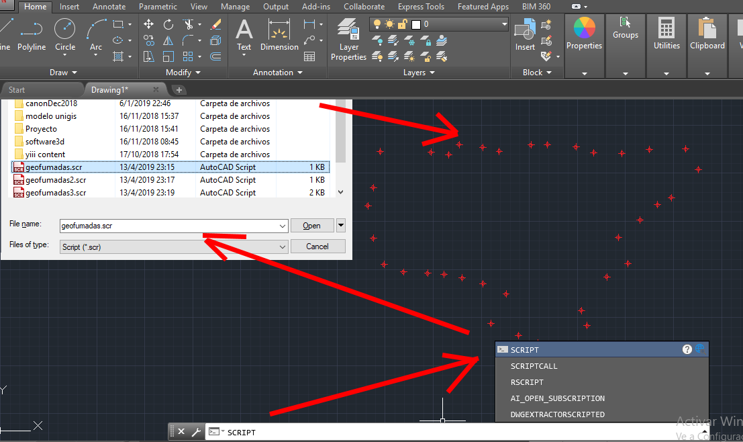Click the arrow next to Open button
Image resolution: width=743 pixels, height=442 pixels.
point(341,225)
